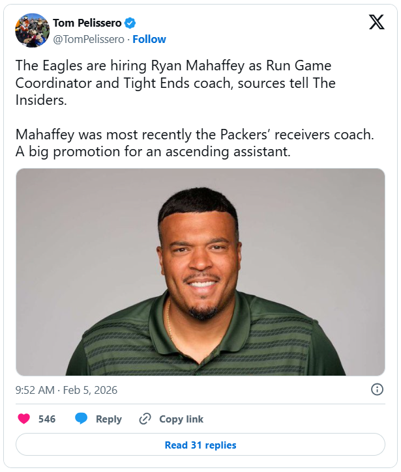
Task: Click the blue verified badge
Action: click(130, 23)
